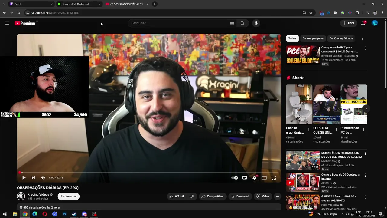Open more actions ellipsis under the video
Image resolution: width=387 pixels, height=218 pixels.
click(x=277, y=196)
